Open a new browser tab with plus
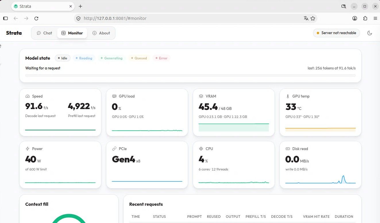Screen dimensions: 380x223 (80, 6)
